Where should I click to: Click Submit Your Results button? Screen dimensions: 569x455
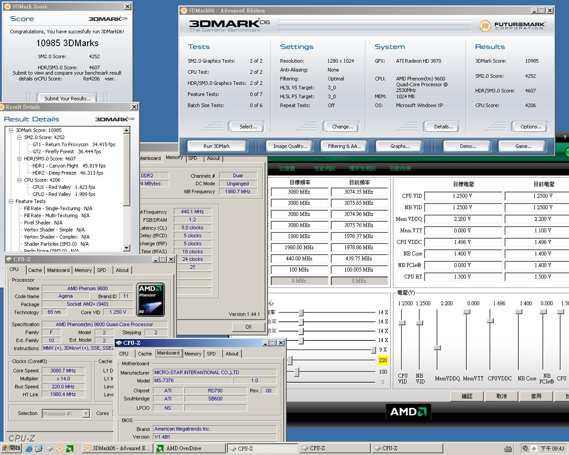68,99
